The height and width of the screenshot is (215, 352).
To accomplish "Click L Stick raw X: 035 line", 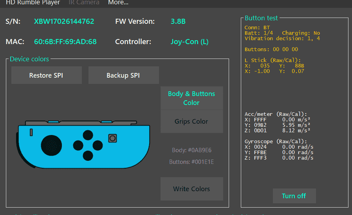I will tap(274, 66).
